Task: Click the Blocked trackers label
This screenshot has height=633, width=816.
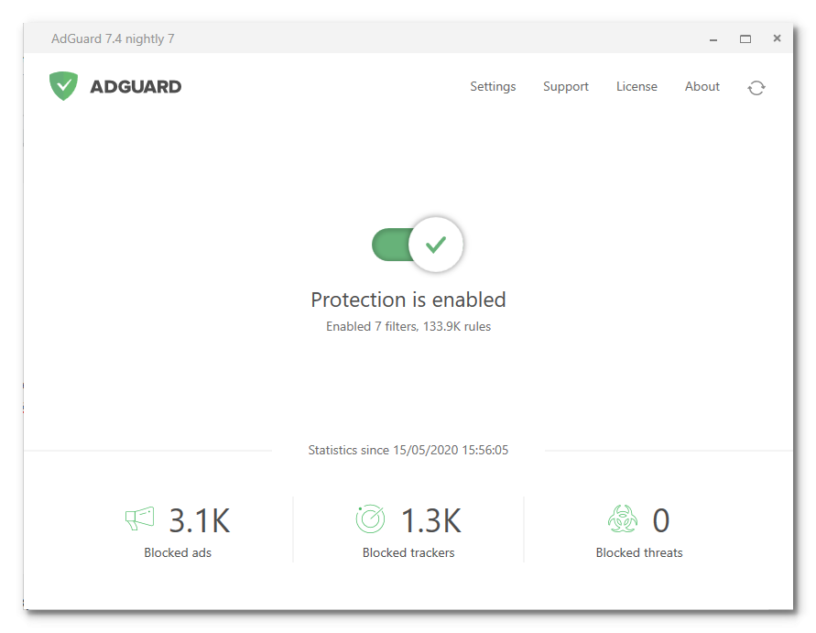Action: (x=408, y=552)
